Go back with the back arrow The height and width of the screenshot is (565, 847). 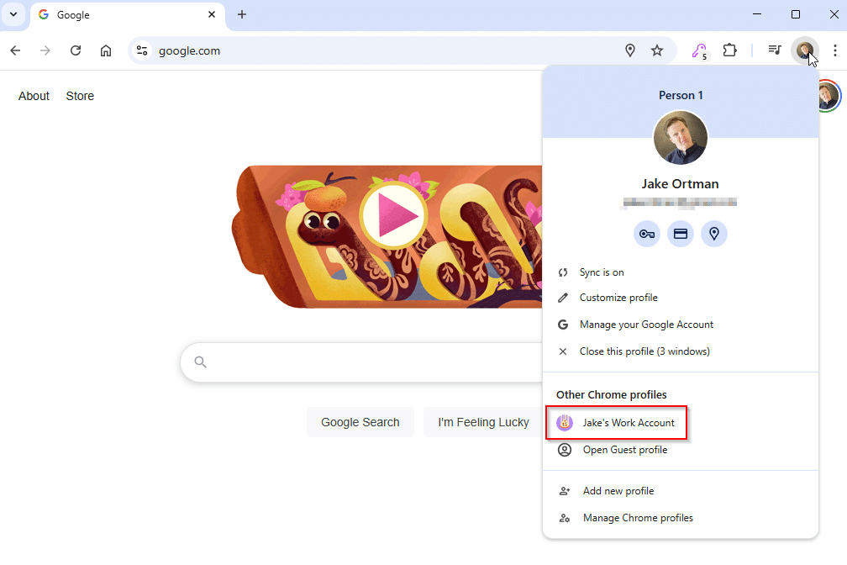(15, 50)
